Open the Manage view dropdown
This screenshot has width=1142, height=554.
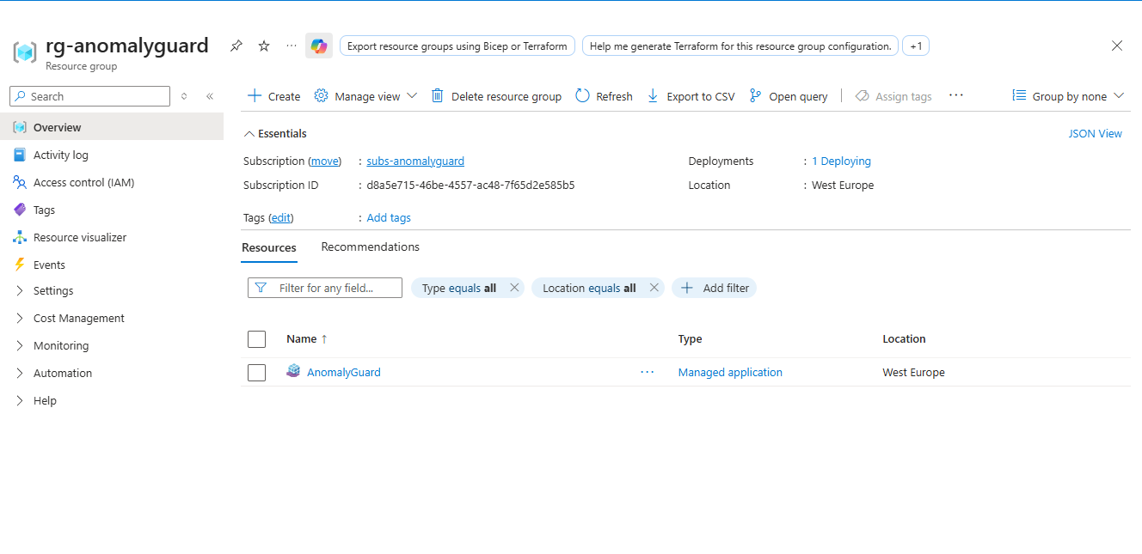click(x=365, y=96)
